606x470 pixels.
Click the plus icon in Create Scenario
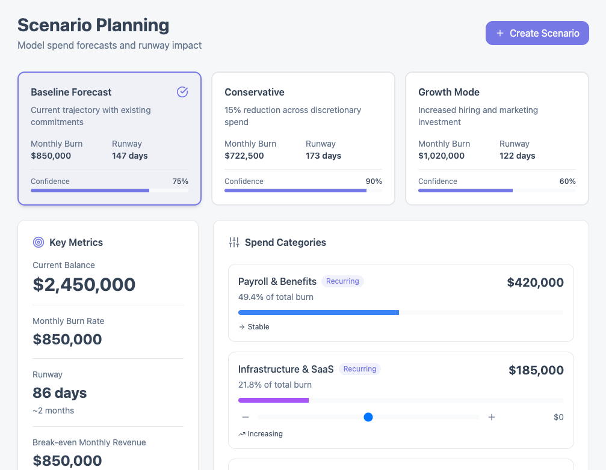pyautogui.click(x=499, y=33)
